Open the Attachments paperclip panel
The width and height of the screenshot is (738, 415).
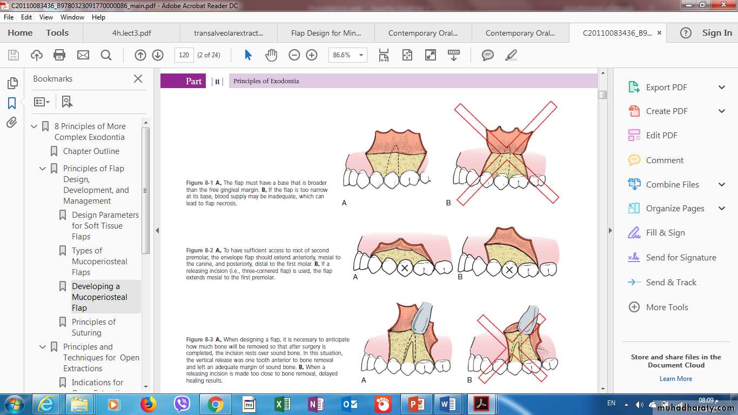[x=12, y=123]
